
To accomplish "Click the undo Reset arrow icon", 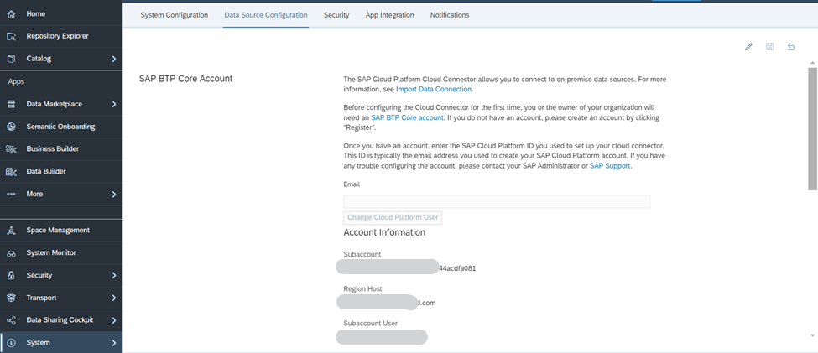I will tap(791, 47).
